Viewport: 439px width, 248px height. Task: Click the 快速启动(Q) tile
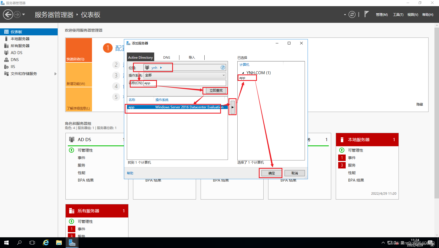[79, 50]
